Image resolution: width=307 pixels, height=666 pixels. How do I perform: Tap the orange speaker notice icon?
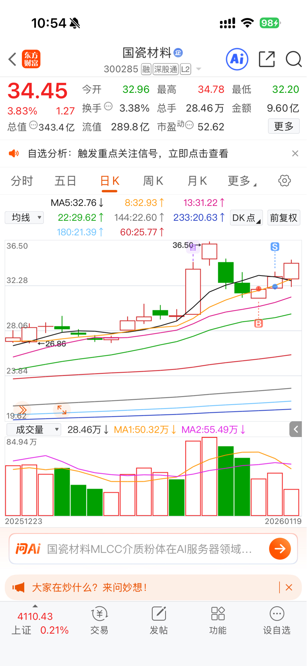tap(14, 153)
